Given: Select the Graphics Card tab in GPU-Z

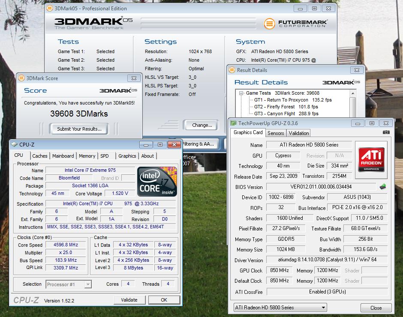Looking at the screenshot, I should point(248,132).
